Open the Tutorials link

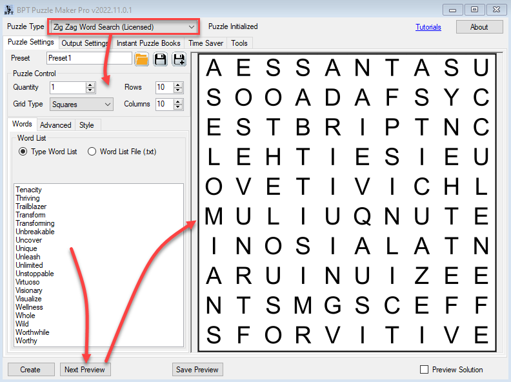[428, 27]
